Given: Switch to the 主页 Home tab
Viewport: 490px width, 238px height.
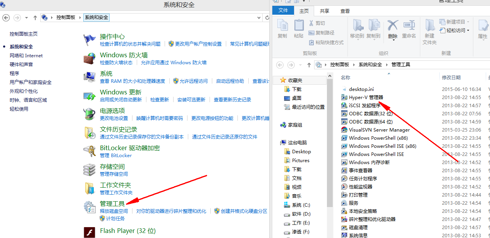Looking at the screenshot, I should [304, 11].
